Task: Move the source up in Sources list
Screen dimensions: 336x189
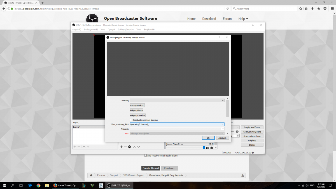Action: point(134,147)
